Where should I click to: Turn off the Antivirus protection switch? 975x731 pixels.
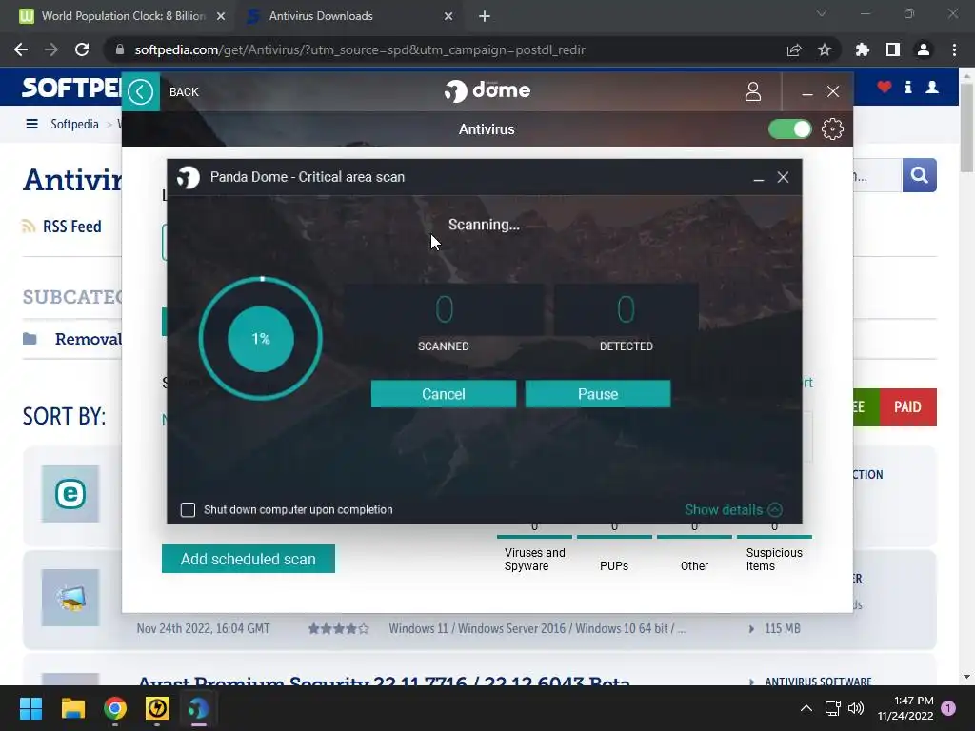(789, 129)
